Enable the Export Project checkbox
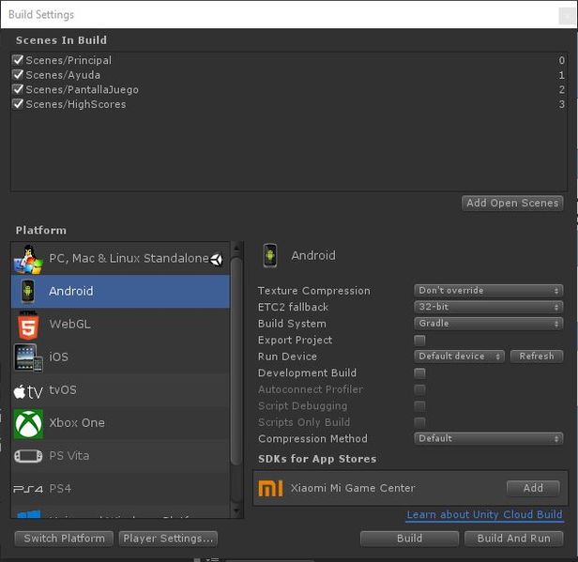The image size is (578, 562). 419,341
